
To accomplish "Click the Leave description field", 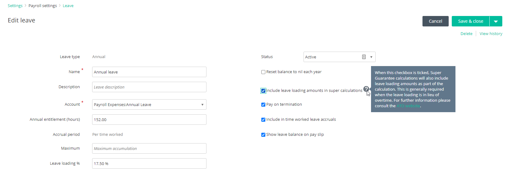I will click(x=149, y=87).
